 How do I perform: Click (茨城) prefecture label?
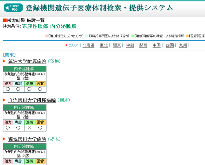pos(54,61)
